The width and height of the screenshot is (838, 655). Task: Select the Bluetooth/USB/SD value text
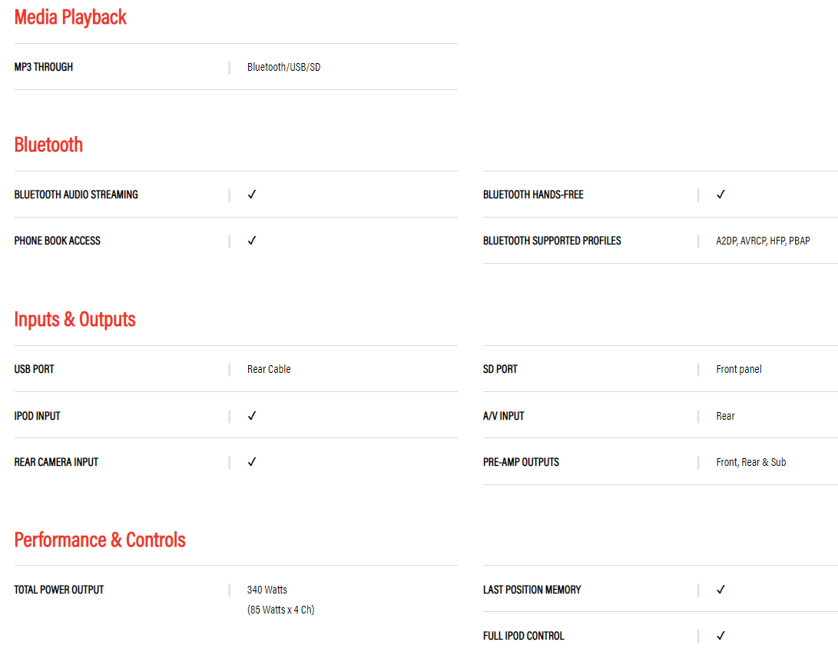[x=283, y=67]
